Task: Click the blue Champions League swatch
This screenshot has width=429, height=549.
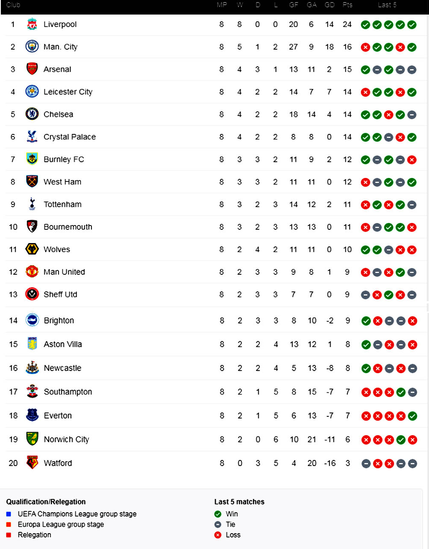Action: 9,514
